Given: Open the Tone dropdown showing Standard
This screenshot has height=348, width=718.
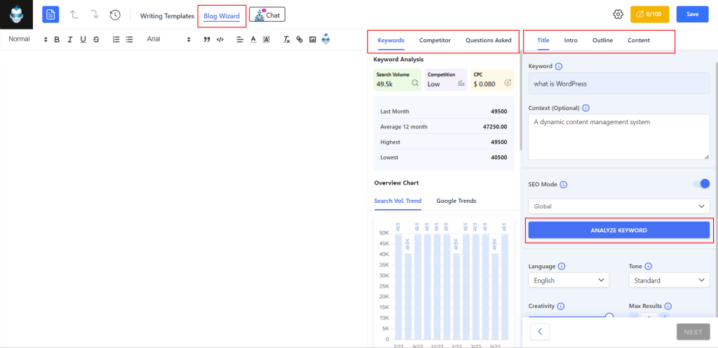Looking at the screenshot, I should tap(669, 280).
